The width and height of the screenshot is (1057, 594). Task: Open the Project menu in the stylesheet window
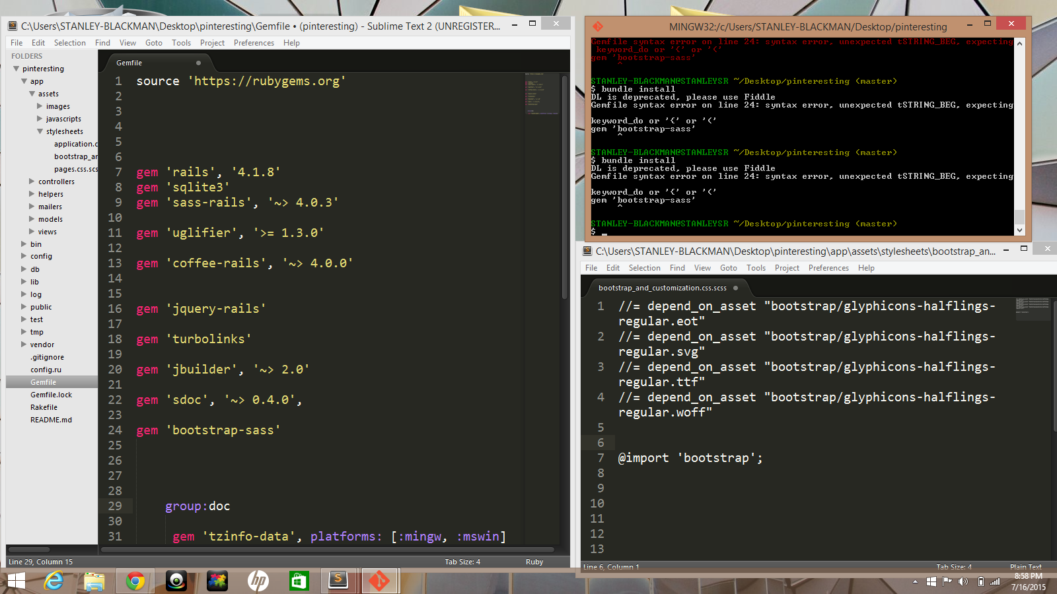click(x=787, y=268)
